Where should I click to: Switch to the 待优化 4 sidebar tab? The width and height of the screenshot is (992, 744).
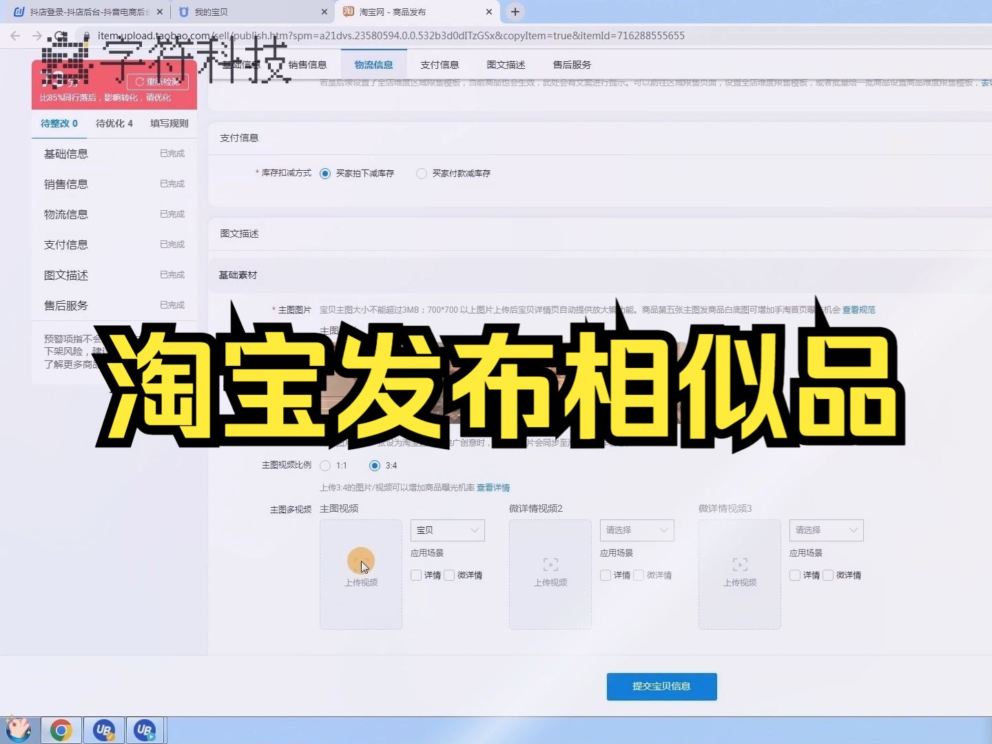click(x=113, y=123)
